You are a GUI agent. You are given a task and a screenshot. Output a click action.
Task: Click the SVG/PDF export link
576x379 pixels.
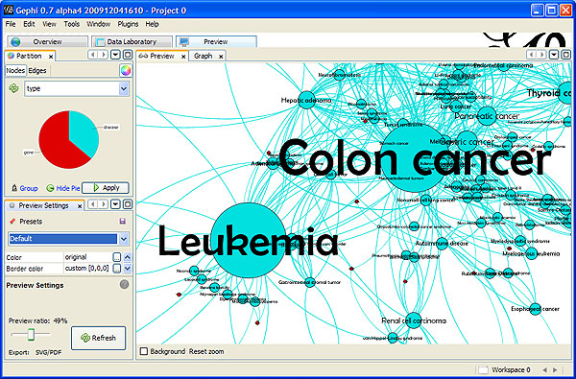[49, 352]
